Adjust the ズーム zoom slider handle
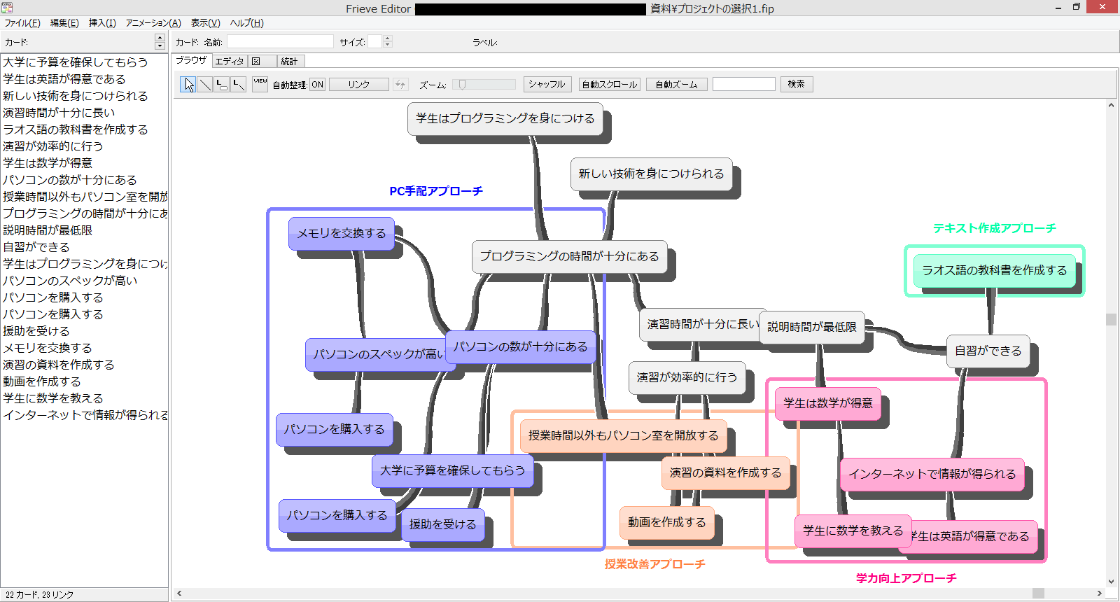Viewport: 1120px width, 602px height. coord(462,84)
